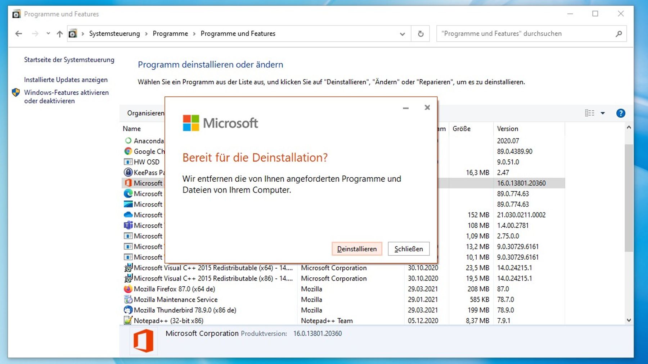Sort by the Größe column header

[462, 129]
